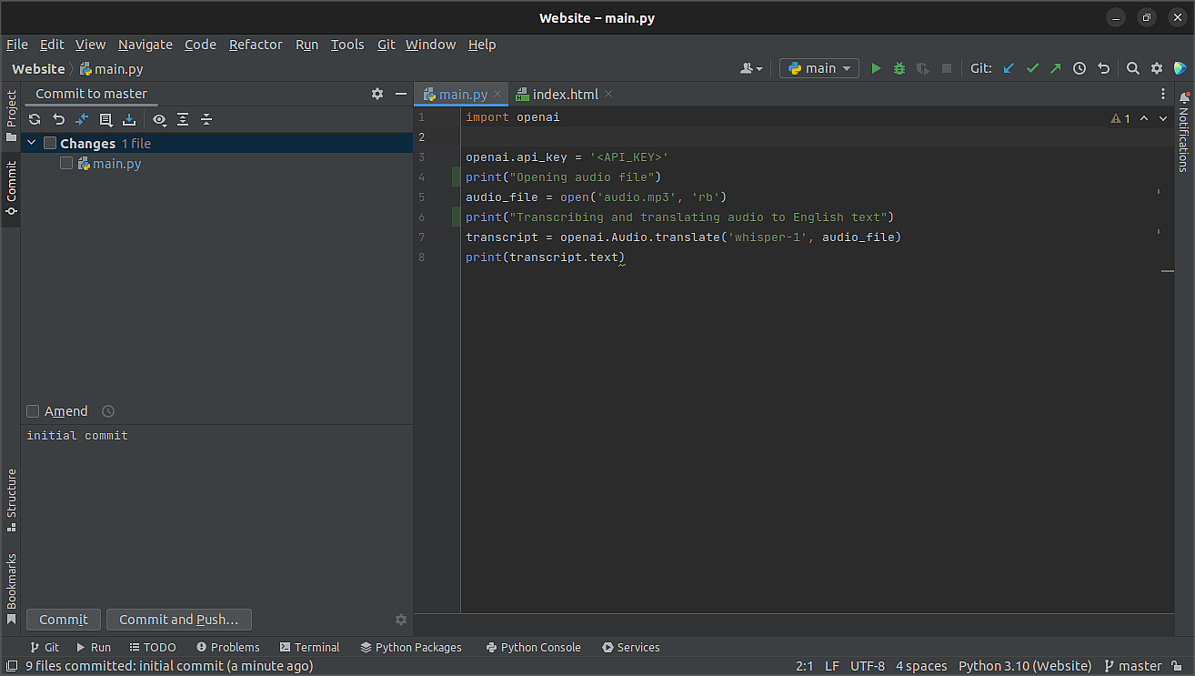1195x676 pixels.
Task: Open the editor tabs three-dot menu
Action: click(x=1163, y=94)
